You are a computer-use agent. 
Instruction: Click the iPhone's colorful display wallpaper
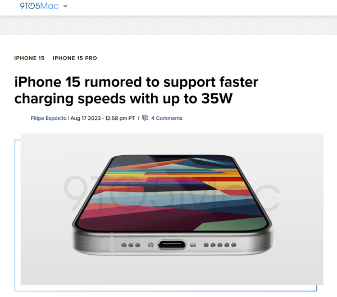click(x=172, y=192)
